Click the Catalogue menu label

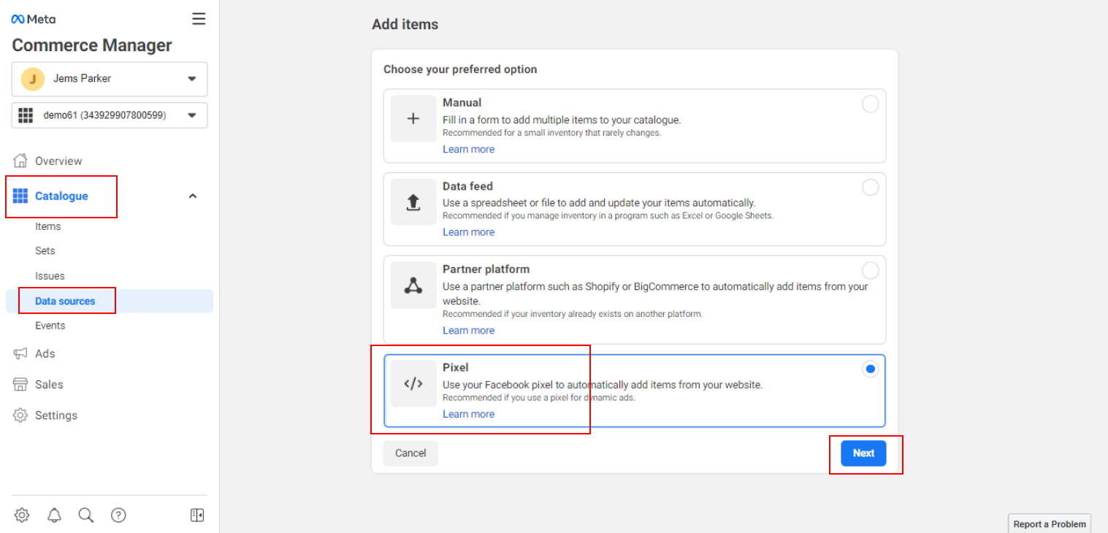(61, 196)
